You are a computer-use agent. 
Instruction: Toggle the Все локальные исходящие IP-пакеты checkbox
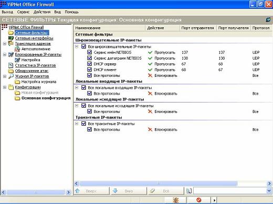tap(83, 106)
